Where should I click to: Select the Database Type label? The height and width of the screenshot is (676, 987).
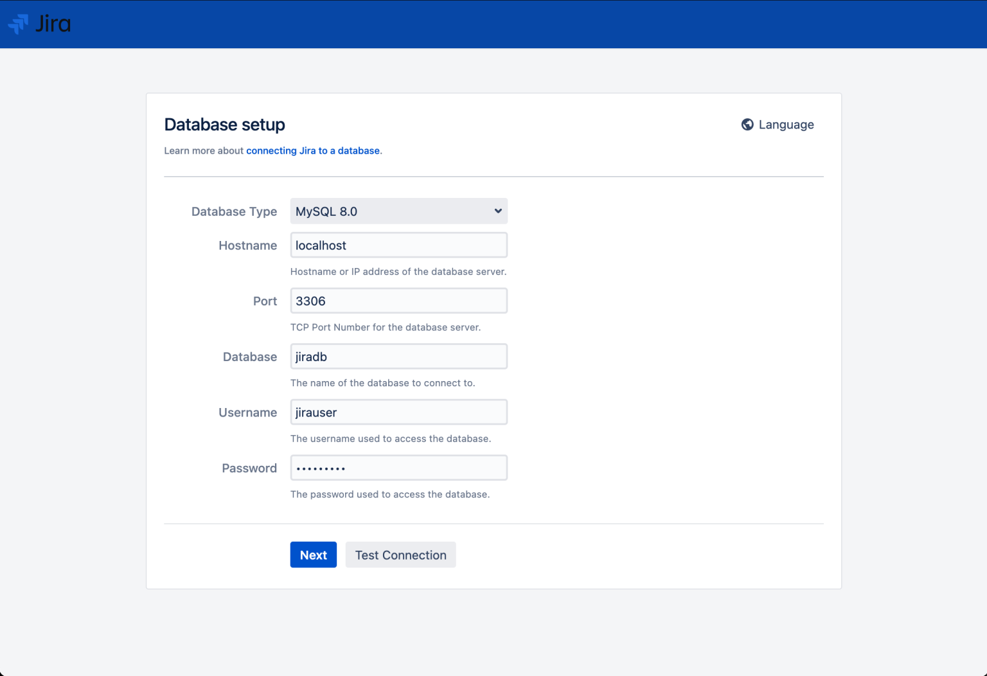click(234, 211)
